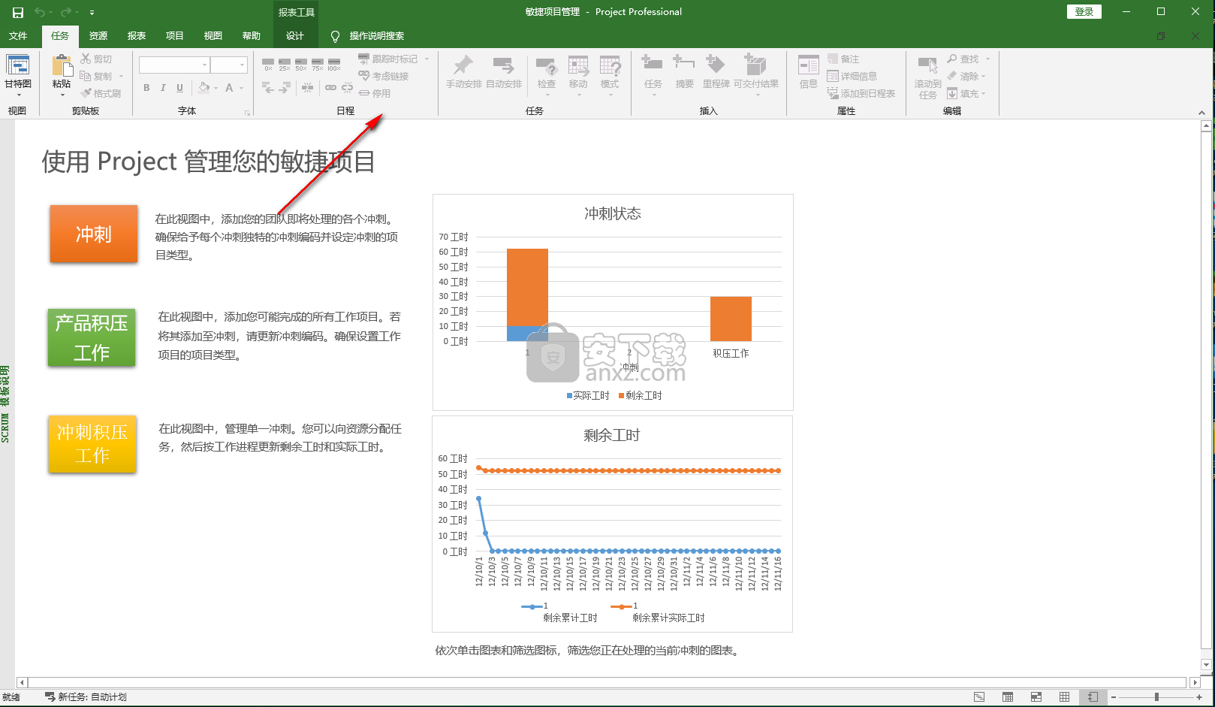Click the Resource Sheet view status bar icon
Image resolution: width=1215 pixels, height=707 pixels.
1065,697
